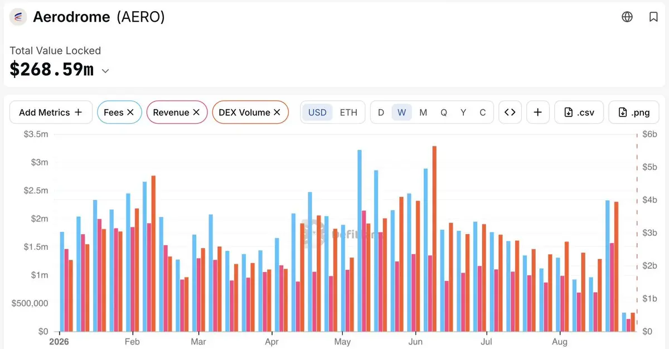Open the website globe icon
This screenshot has width=669, height=349.
tap(627, 17)
